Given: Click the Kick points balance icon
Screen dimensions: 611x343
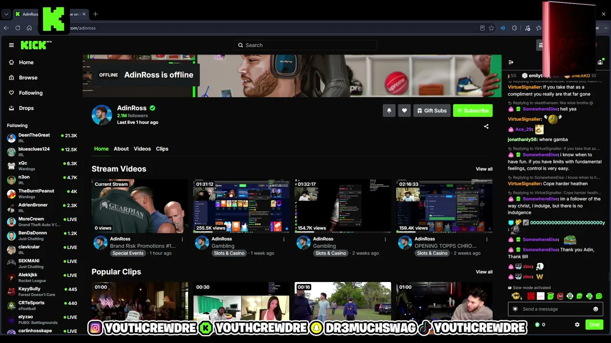Looking at the screenshot, I should pos(537,324).
